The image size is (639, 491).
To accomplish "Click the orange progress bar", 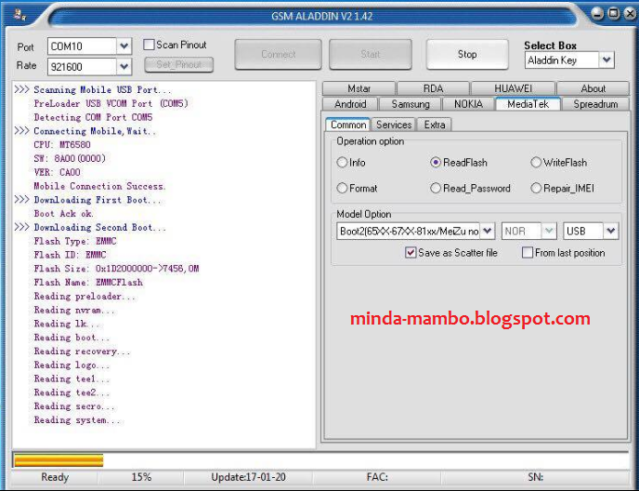I will click(x=59, y=460).
